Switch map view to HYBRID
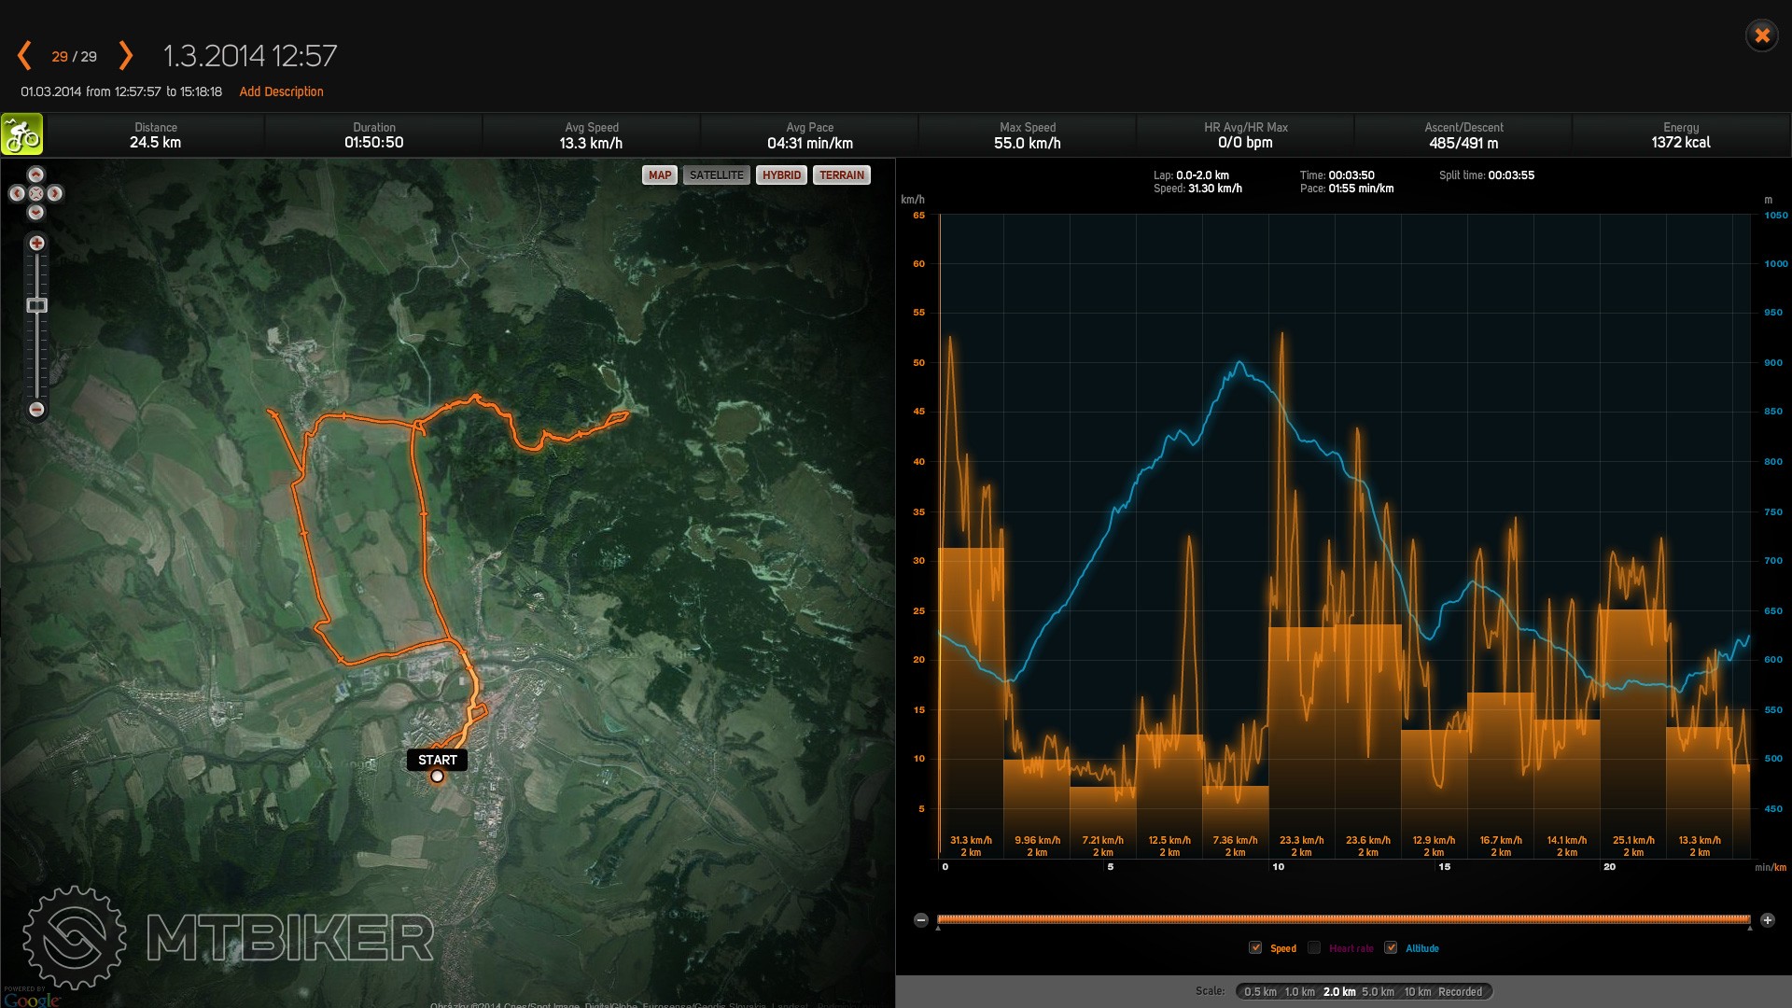Viewport: 1792px width, 1008px height. (x=781, y=175)
